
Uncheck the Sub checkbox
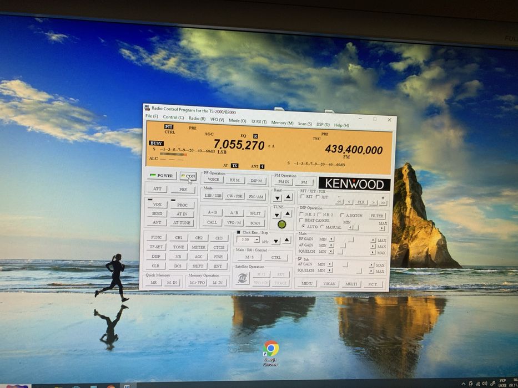pyautogui.click(x=300, y=259)
